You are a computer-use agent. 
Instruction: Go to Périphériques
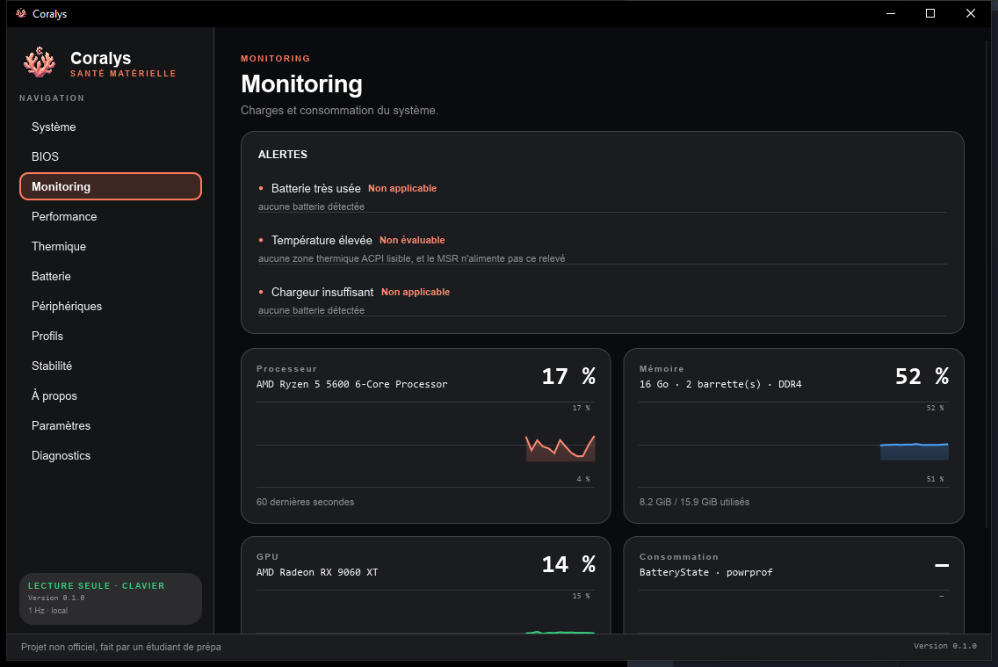point(111,306)
